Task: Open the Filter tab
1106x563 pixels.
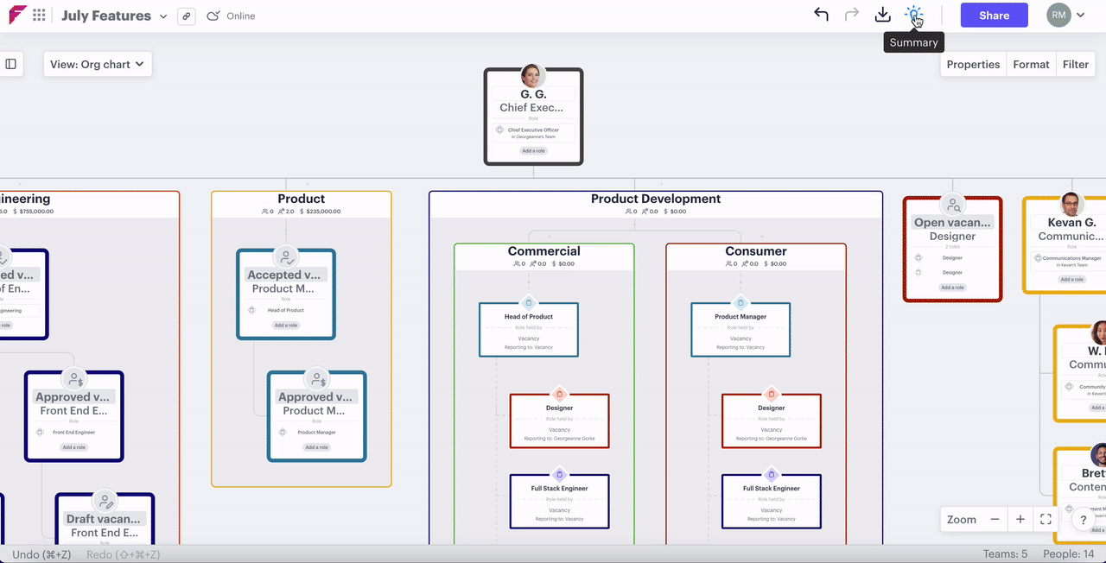Action: pos(1076,64)
